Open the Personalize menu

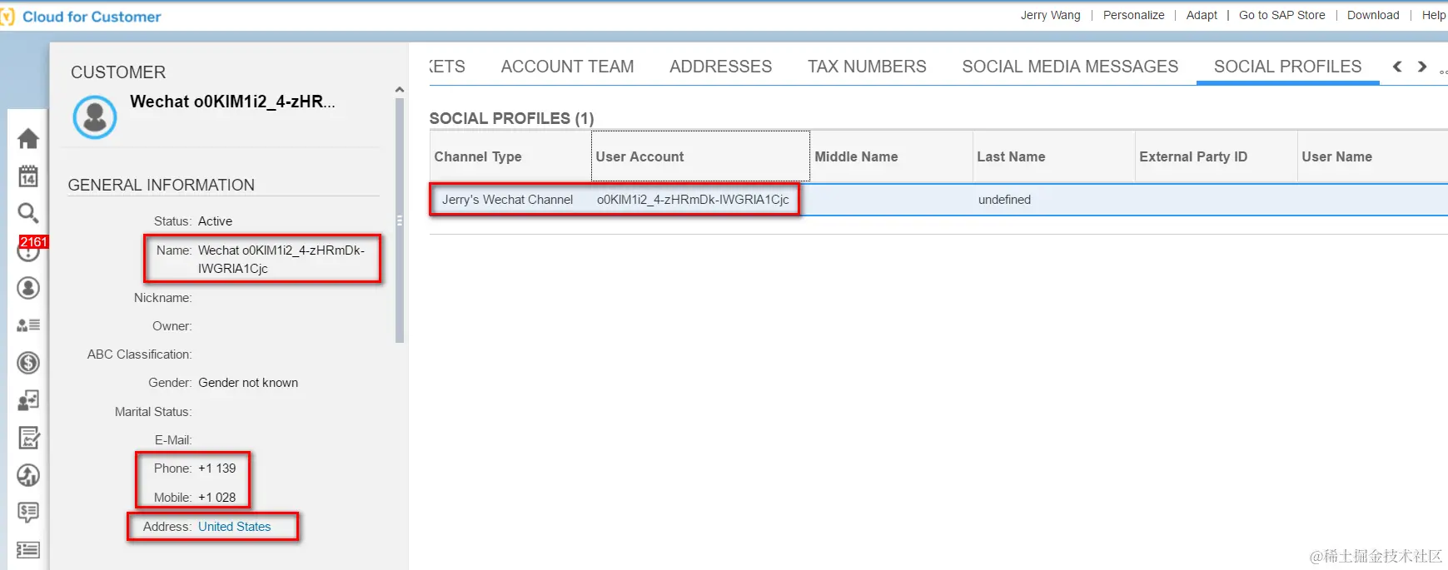1133,15
